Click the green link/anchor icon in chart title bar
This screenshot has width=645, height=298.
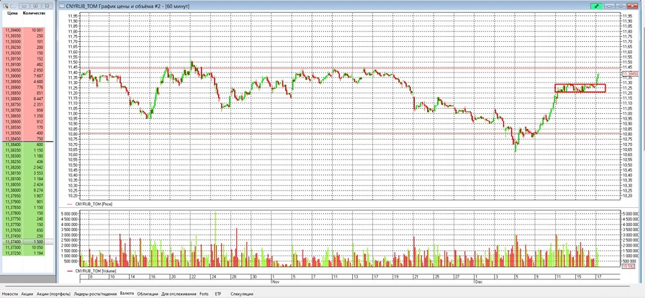[598, 5]
